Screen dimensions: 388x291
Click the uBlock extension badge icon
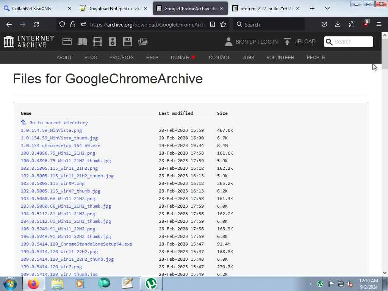click(366, 24)
